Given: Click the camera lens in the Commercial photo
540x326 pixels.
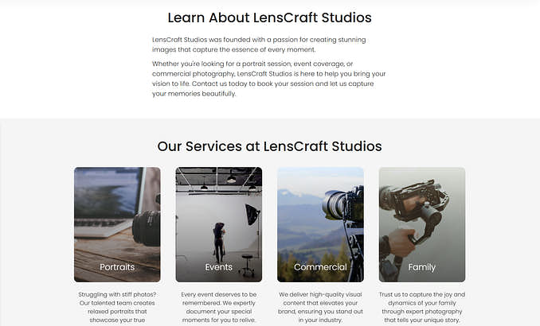Looking at the screenshot, I should [334, 205].
